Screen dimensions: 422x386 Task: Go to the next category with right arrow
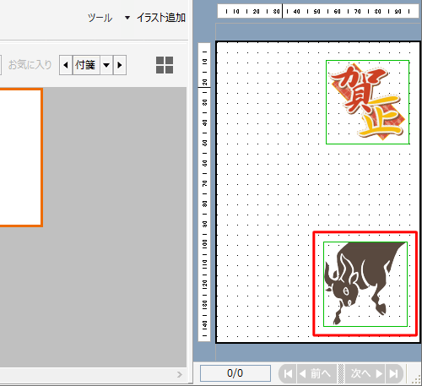click(x=120, y=65)
